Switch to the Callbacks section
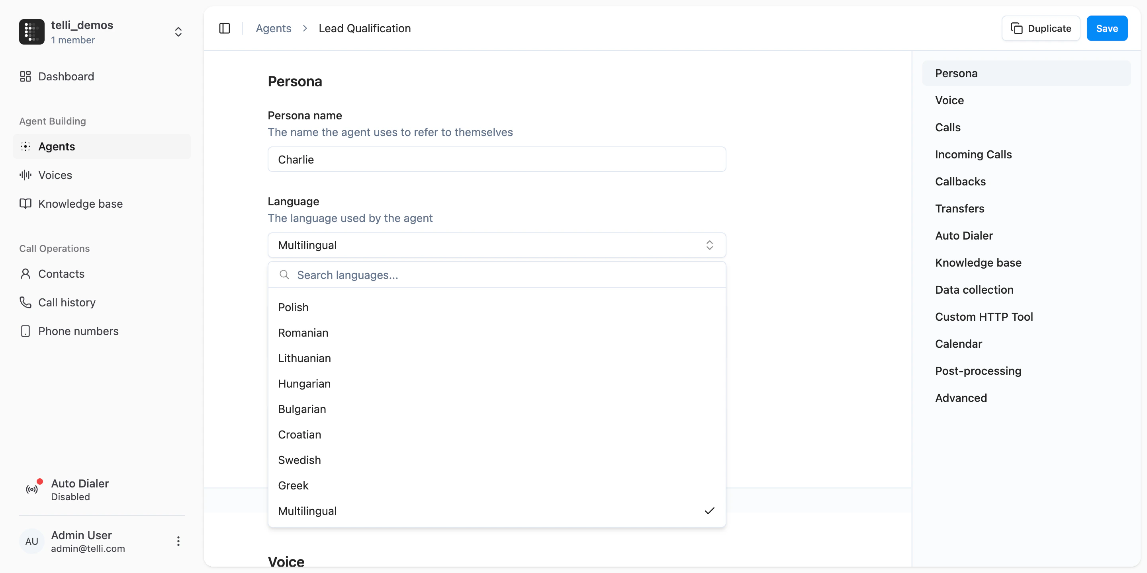Viewport: 1147px width, 573px height. [x=960, y=181]
